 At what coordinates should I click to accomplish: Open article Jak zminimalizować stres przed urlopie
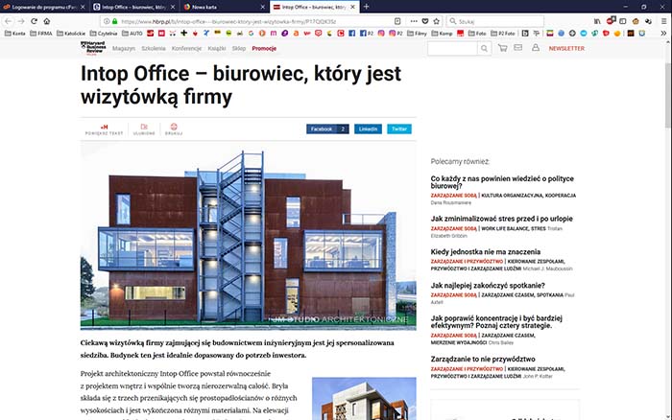(x=501, y=219)
